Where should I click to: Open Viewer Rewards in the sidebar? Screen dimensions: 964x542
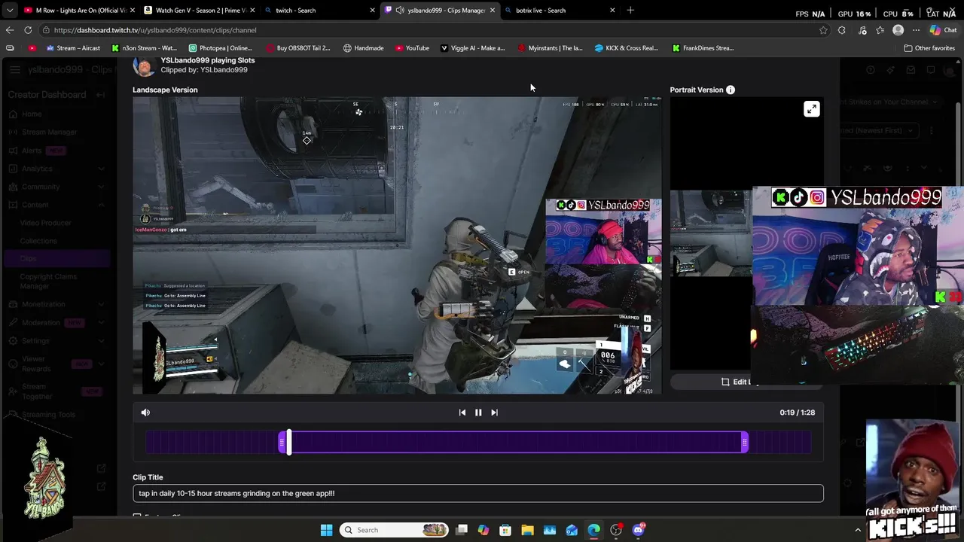[x=36, y=364]
